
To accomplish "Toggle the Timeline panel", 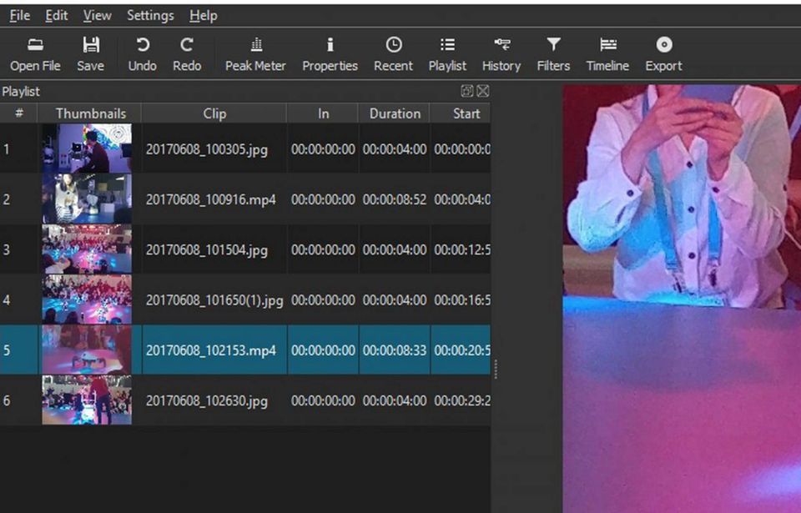I will [x=607, y=53].
